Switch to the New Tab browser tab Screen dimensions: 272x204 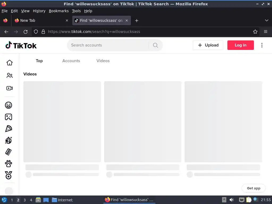click(41, 20)
